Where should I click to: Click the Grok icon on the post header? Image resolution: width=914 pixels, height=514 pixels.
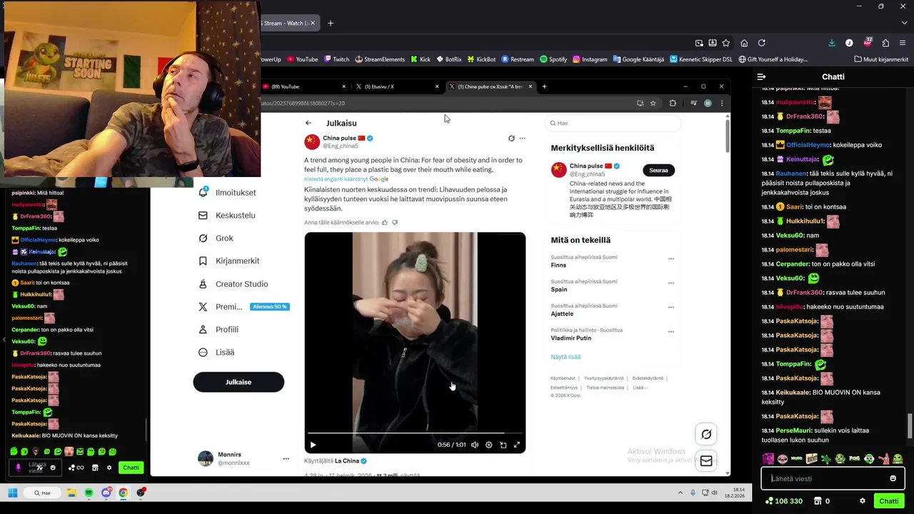[x=511, y=138]
